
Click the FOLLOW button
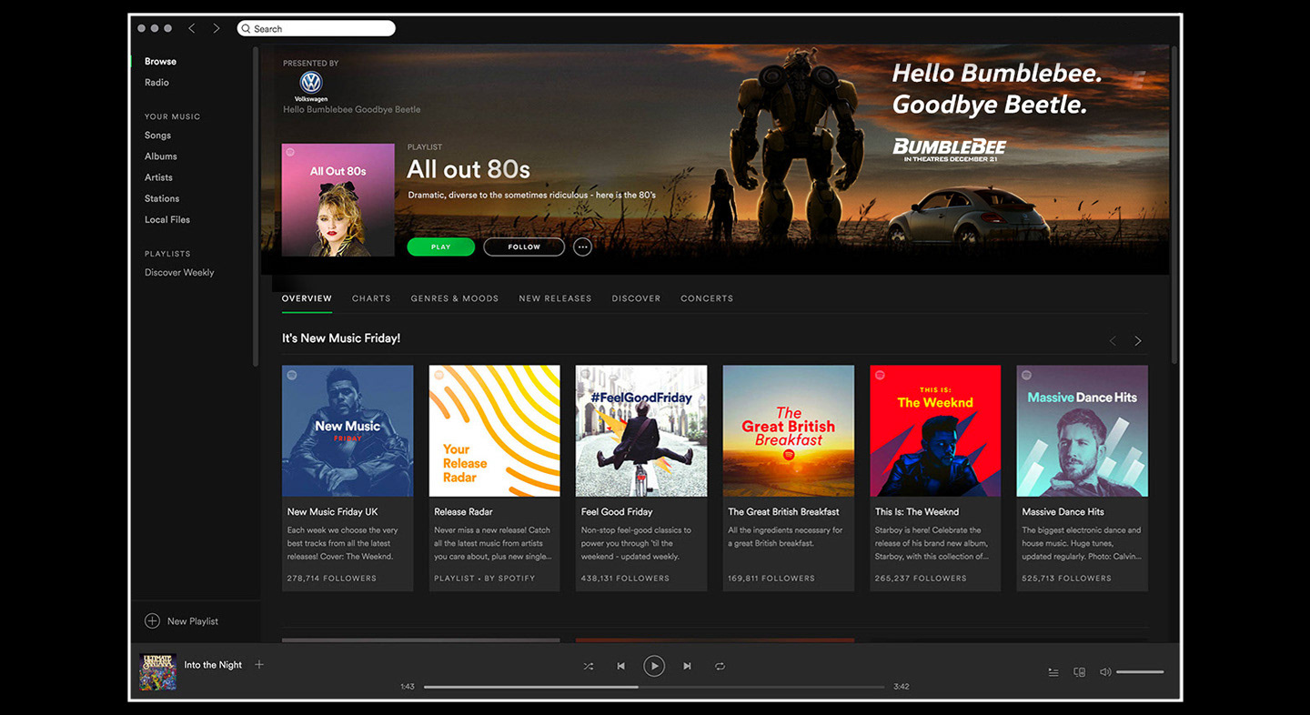pos(524,247)
